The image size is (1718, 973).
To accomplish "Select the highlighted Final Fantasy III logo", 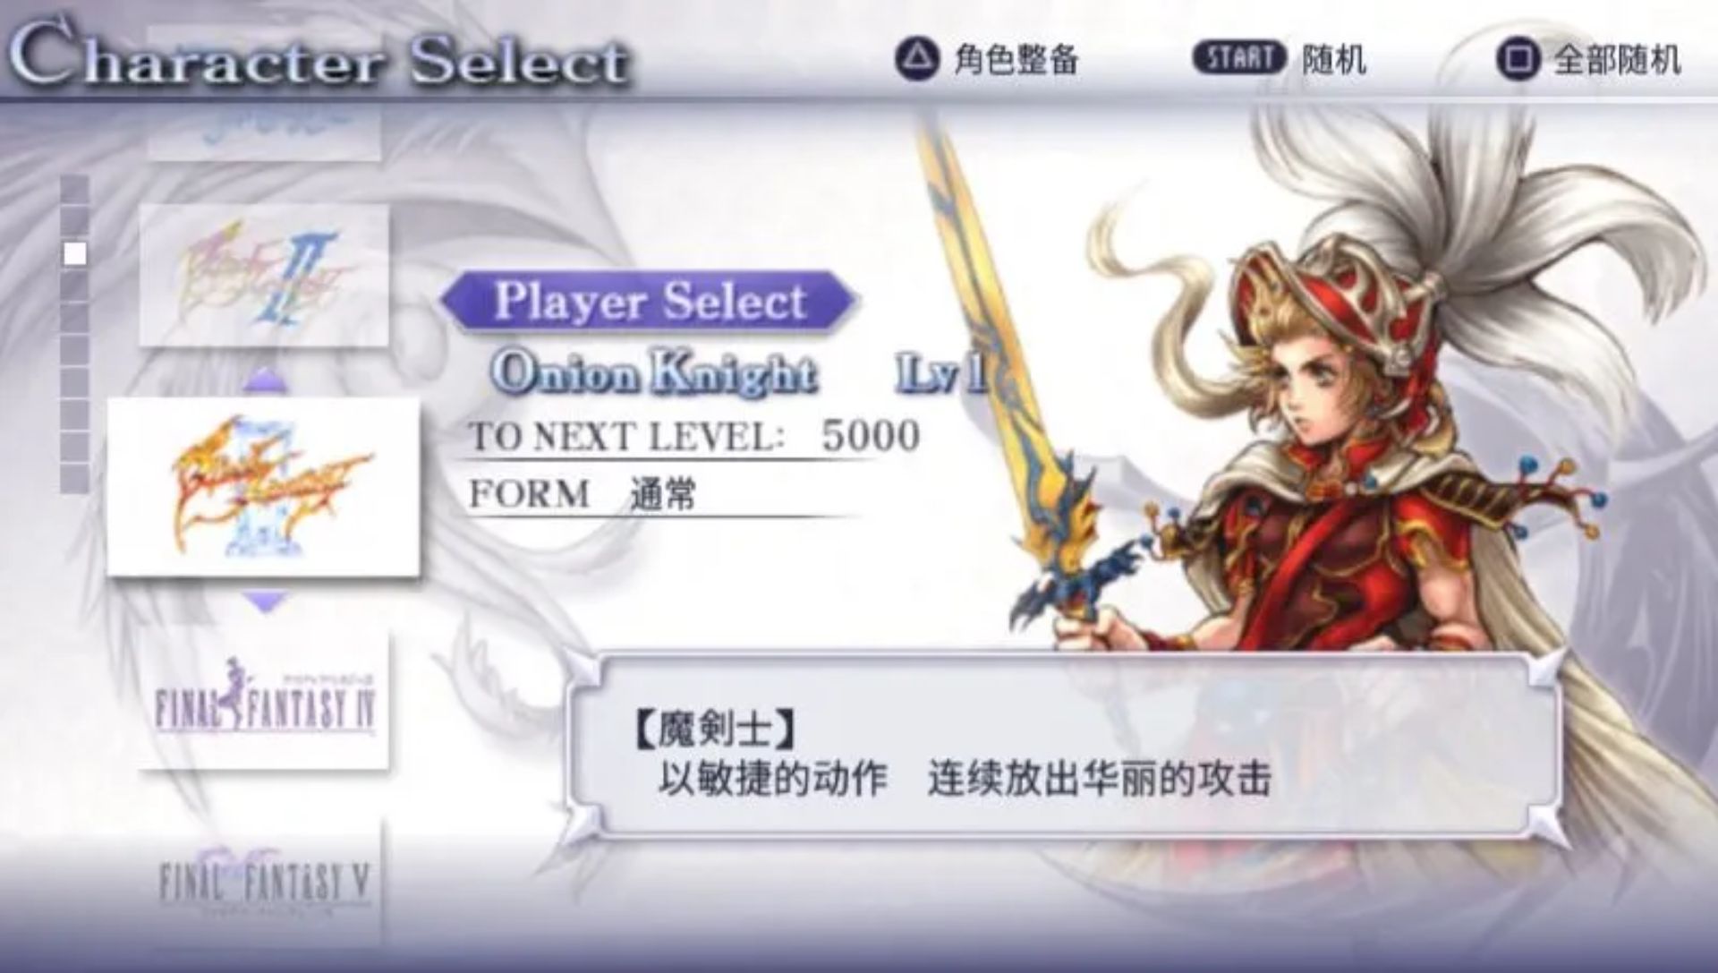I will click(264, 486).
